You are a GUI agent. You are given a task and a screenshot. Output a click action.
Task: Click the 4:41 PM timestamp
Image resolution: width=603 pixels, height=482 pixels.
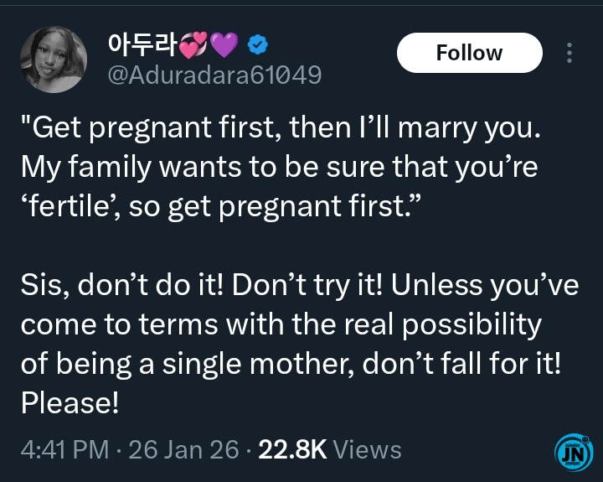(64, 449)
